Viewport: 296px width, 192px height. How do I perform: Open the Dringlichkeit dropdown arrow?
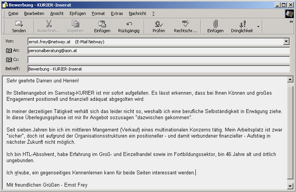[258, 27]
